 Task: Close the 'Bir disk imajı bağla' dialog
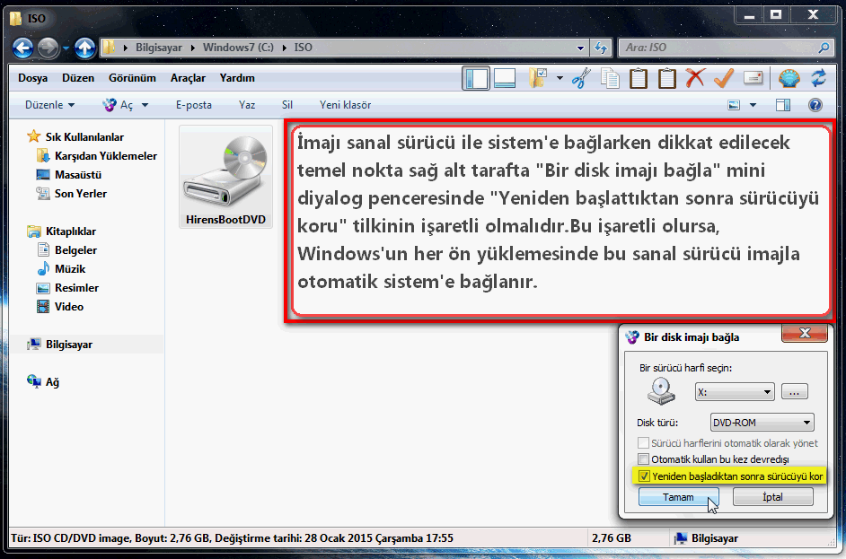tap(805, 333)
